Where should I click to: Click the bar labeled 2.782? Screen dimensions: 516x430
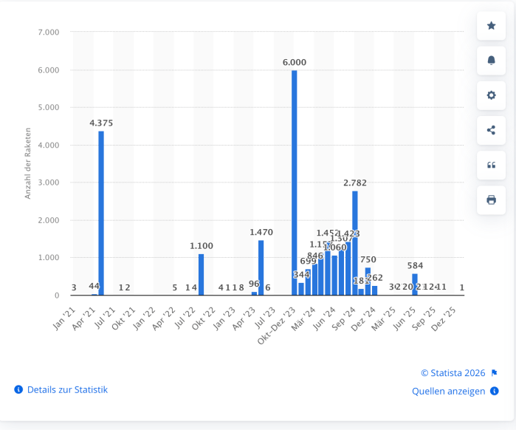point(355,244)
